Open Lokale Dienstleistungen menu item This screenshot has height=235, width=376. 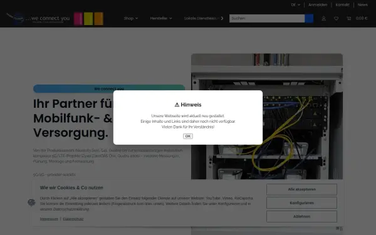[x=202, y=18]
